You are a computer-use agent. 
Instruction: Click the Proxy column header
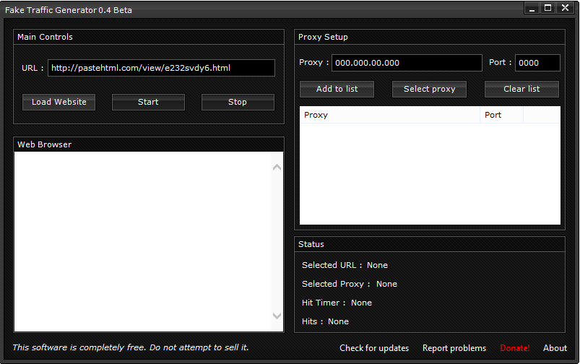tap(390, 115)
